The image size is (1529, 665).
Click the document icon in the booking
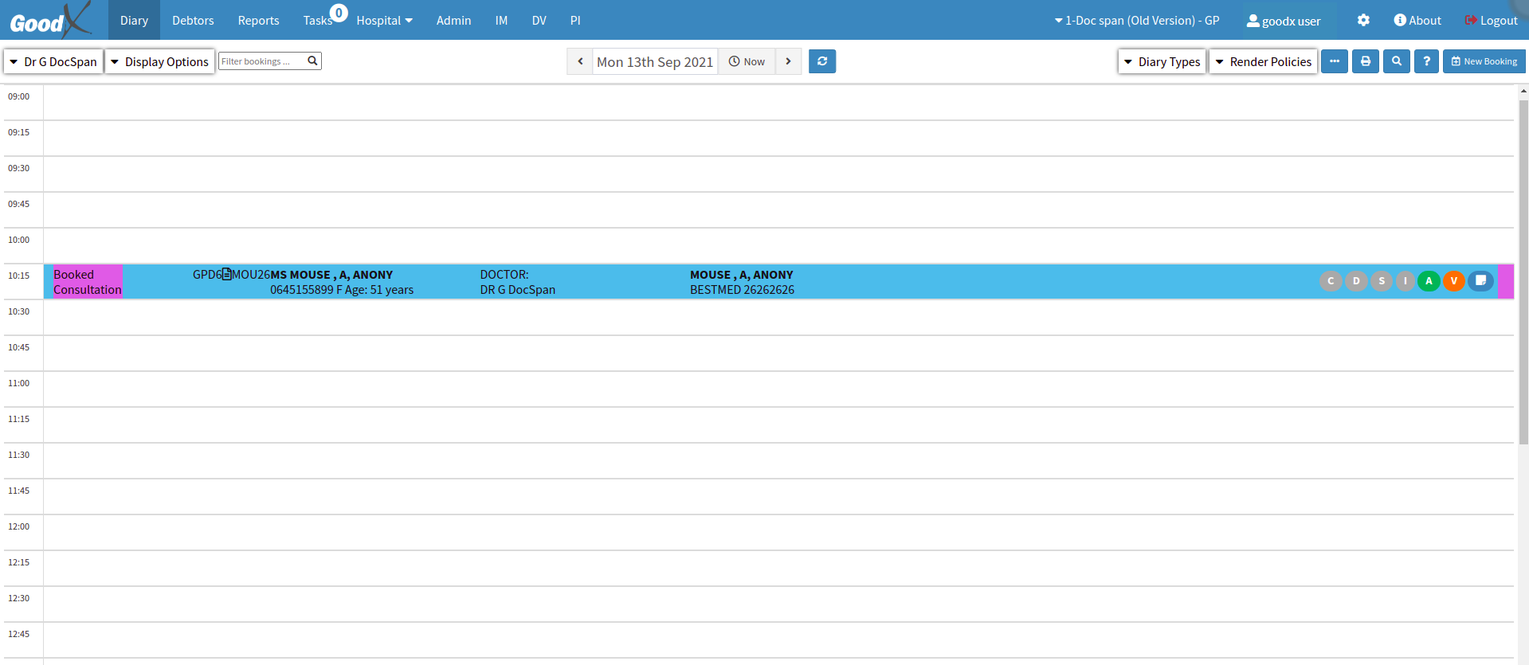click(x=227, y=274)
